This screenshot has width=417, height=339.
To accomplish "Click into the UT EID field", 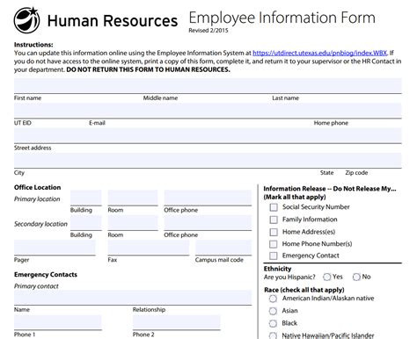I will pos(51,111).
